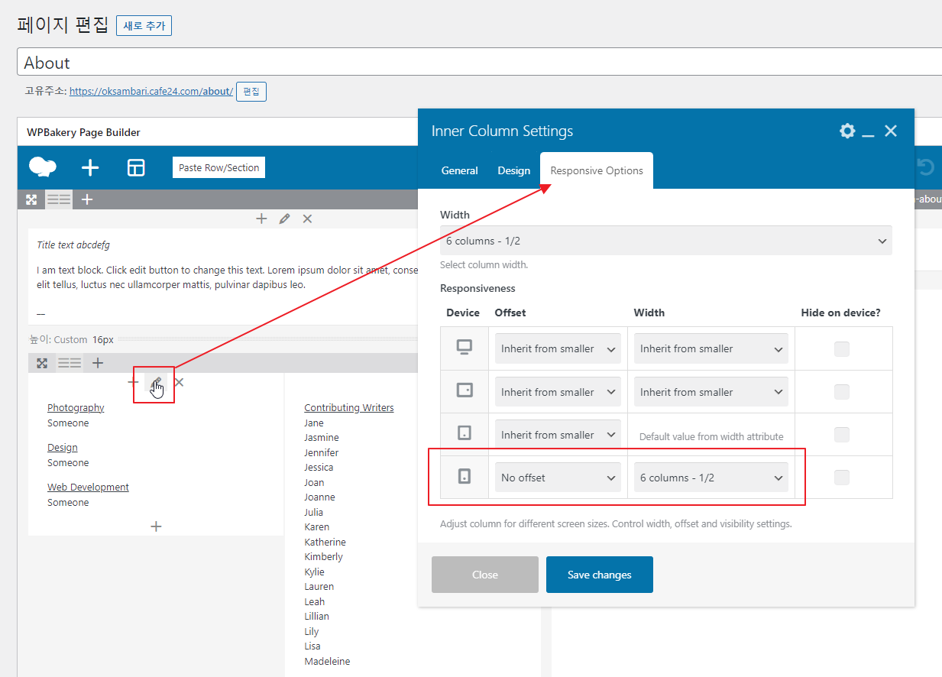Click the Add Element plus in blue toolbar
The width and height of the screenshot is (942, 677).
(90, 167)
